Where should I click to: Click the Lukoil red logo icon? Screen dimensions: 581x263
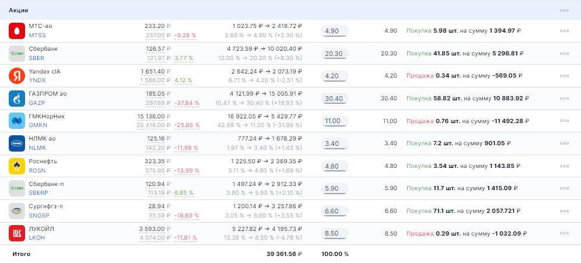pyautogui.click(x=16, y=233)
